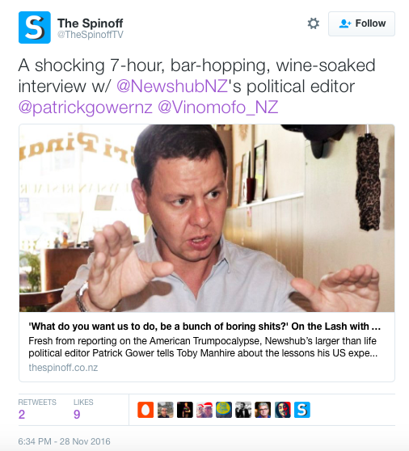Screen dimensions: 409x451
Task: Visit the thespinoff.co.nz domain link
Action: click(x=63, y=368)
